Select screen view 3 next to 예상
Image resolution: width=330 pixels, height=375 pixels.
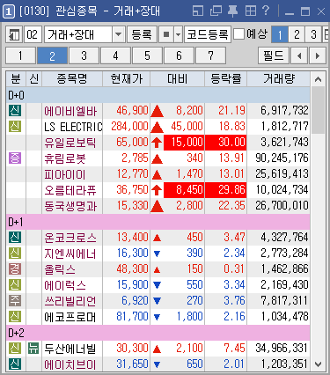click(x=313, y=35)
